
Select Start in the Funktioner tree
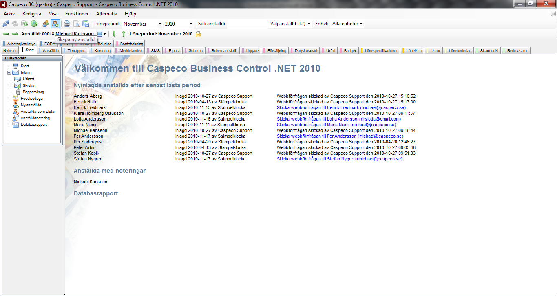[x=25, y=66]
